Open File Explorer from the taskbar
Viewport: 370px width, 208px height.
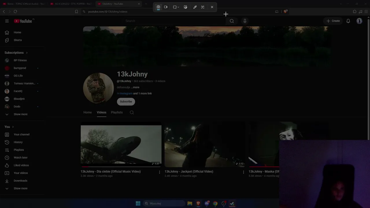pos(190,203)
